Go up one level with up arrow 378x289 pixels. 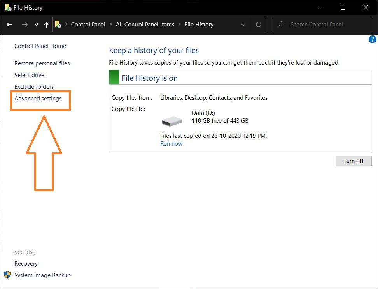[46, 25]
